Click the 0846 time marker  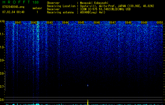coord(97,23)
